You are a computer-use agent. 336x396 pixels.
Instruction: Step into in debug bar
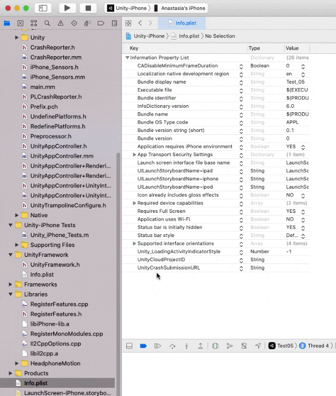tap(187, 346)
